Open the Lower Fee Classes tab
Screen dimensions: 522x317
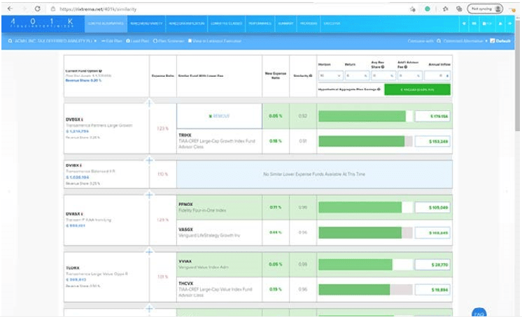(226, 24)
